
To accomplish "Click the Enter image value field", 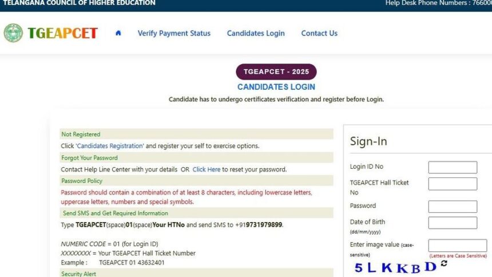I will [458, 246].
